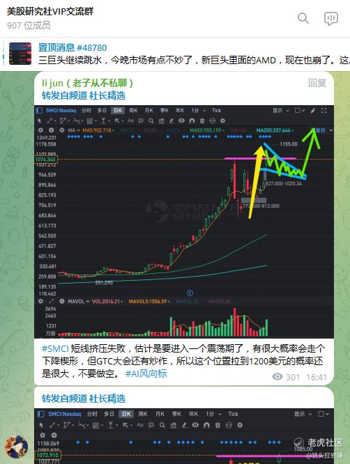This screenshot has width=350, height=464.
Task: Open the 1分 interval dropdown
Action: tap(199, 110)
